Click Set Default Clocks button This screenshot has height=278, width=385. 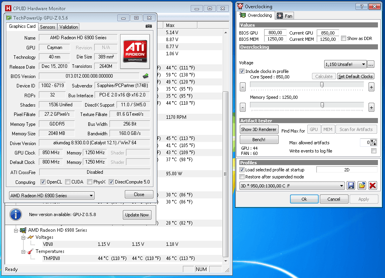(355, 76)
